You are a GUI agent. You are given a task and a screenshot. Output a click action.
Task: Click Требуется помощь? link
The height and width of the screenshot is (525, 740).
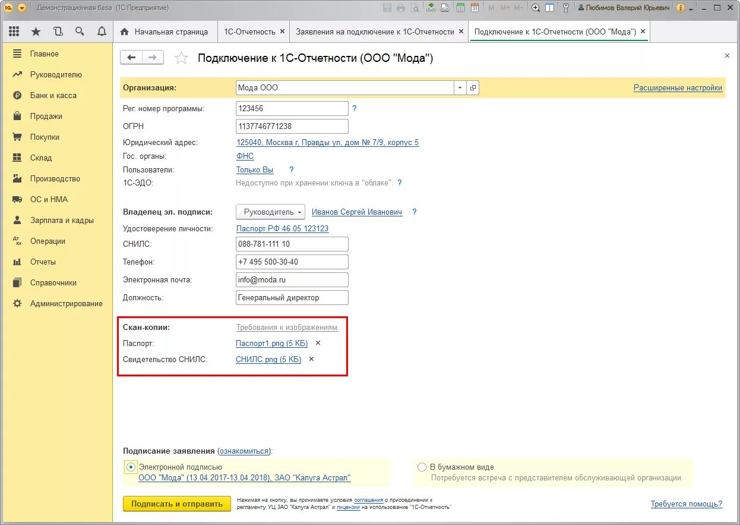[x=687, y=504]
